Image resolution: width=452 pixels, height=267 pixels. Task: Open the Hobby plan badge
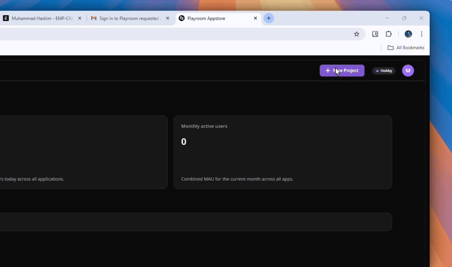click(x=384, y=71)
